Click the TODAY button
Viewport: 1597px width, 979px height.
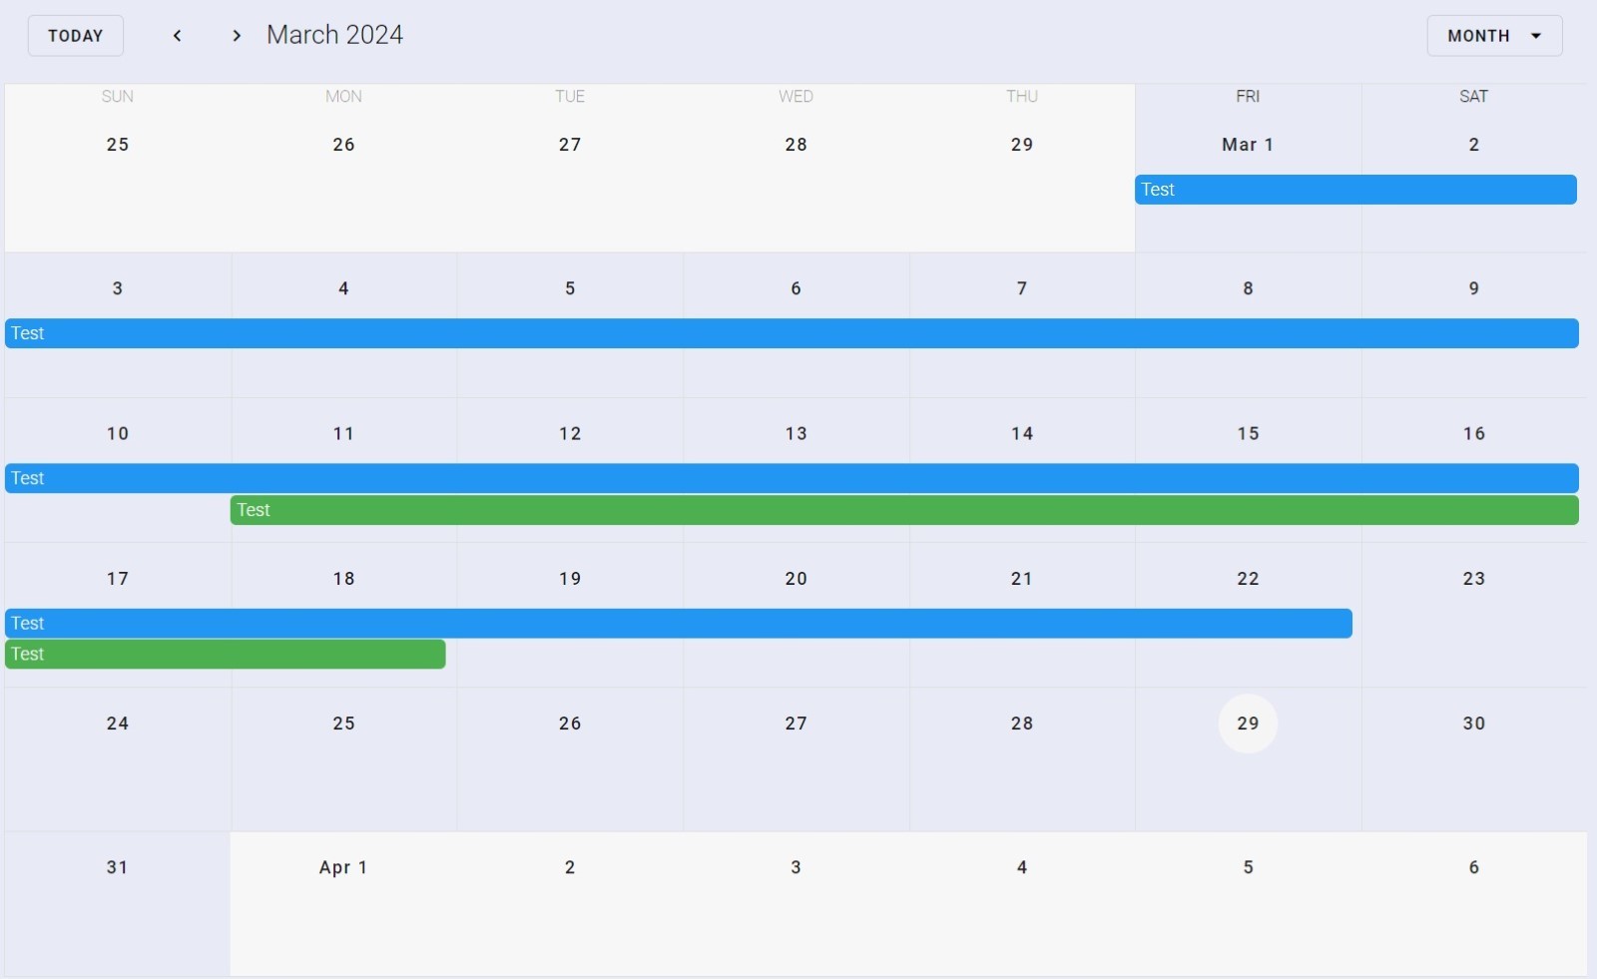76,36
